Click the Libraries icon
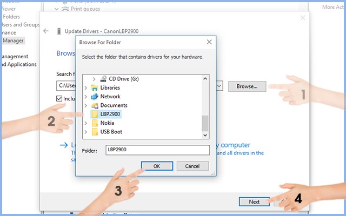 pyautogui.click(x=95, y=87)
